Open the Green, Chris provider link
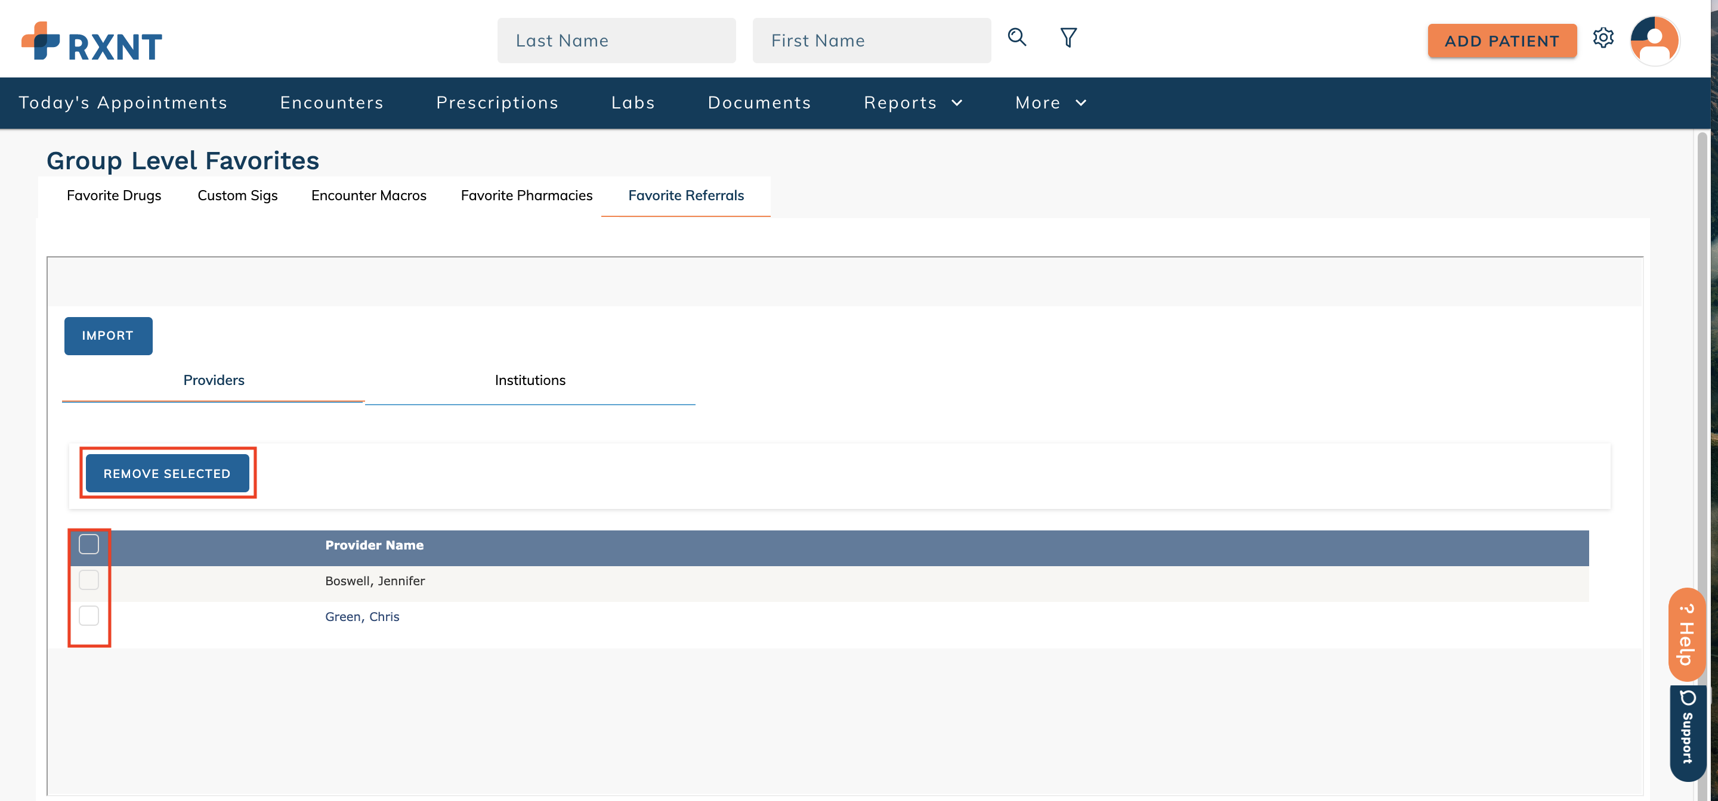Viewport: 1718px width, 801px height. [x=362, y=616]
